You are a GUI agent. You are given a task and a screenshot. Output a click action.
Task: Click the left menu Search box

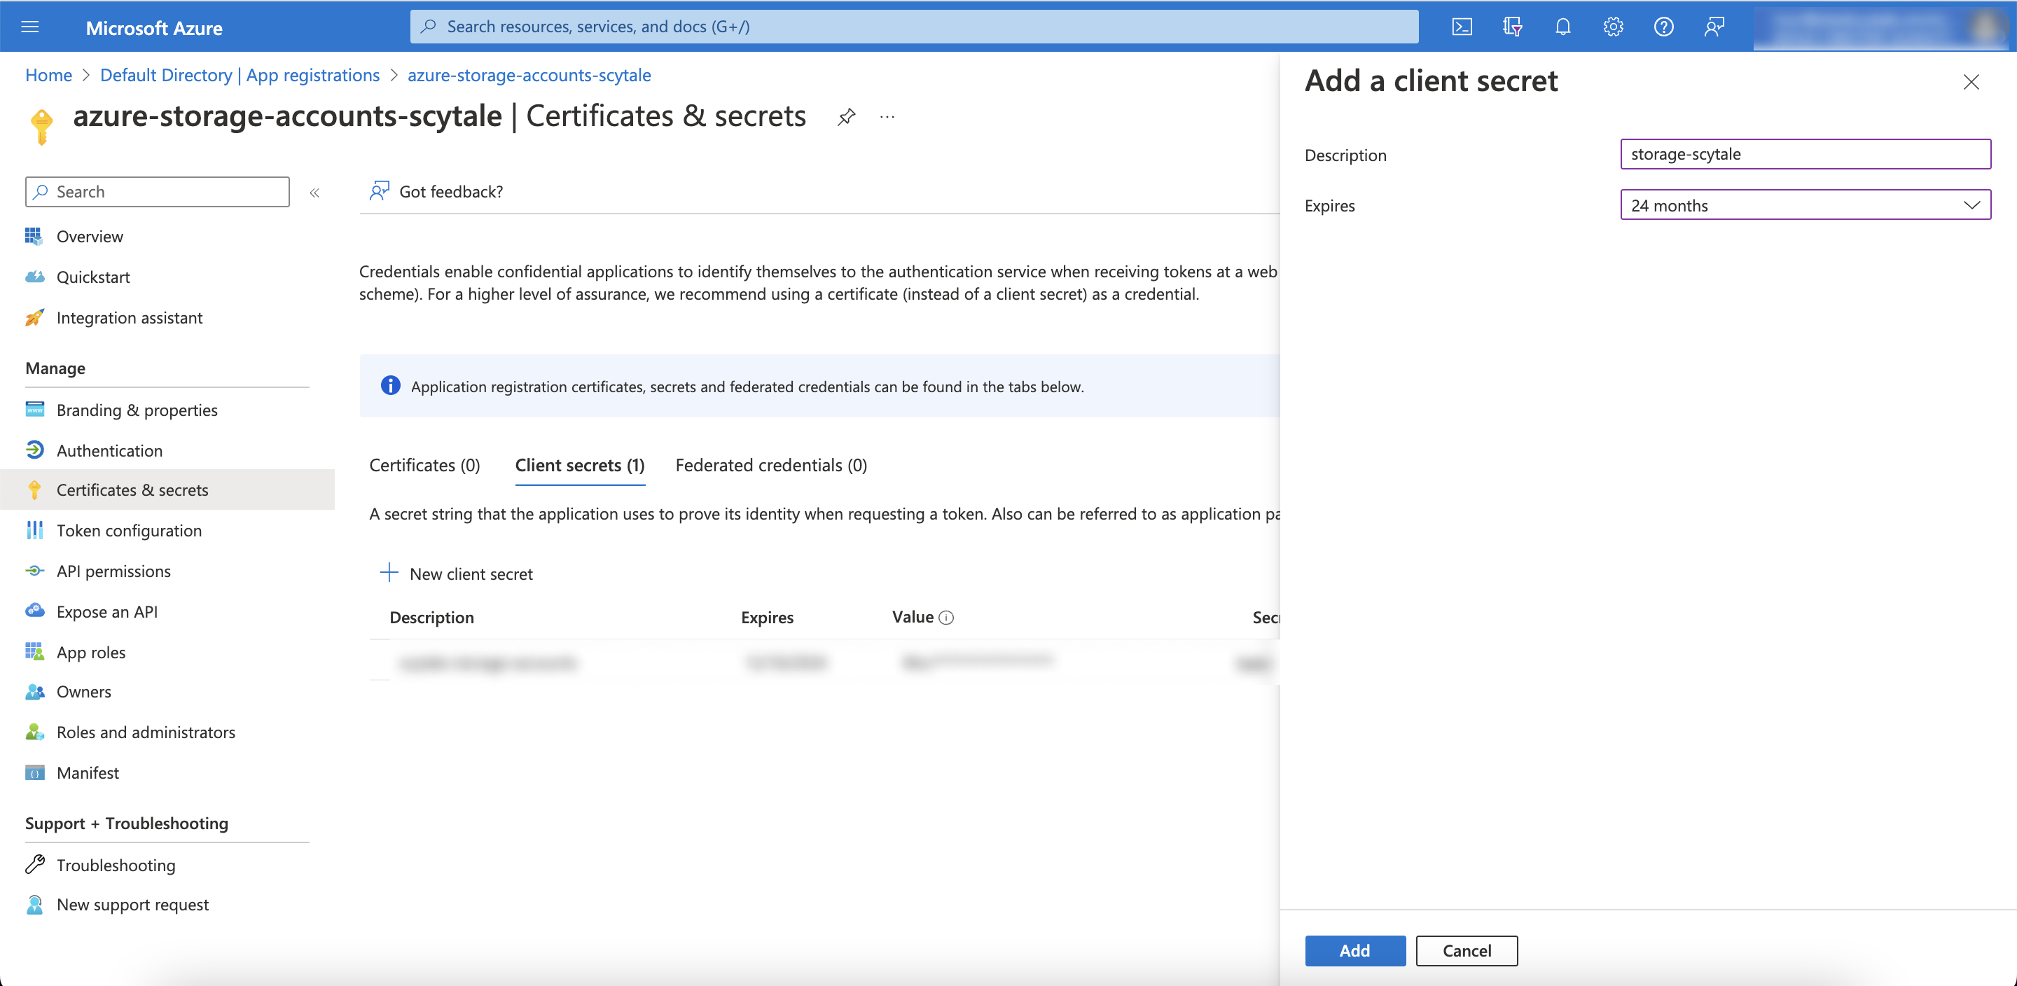click(x=158, y=192)
